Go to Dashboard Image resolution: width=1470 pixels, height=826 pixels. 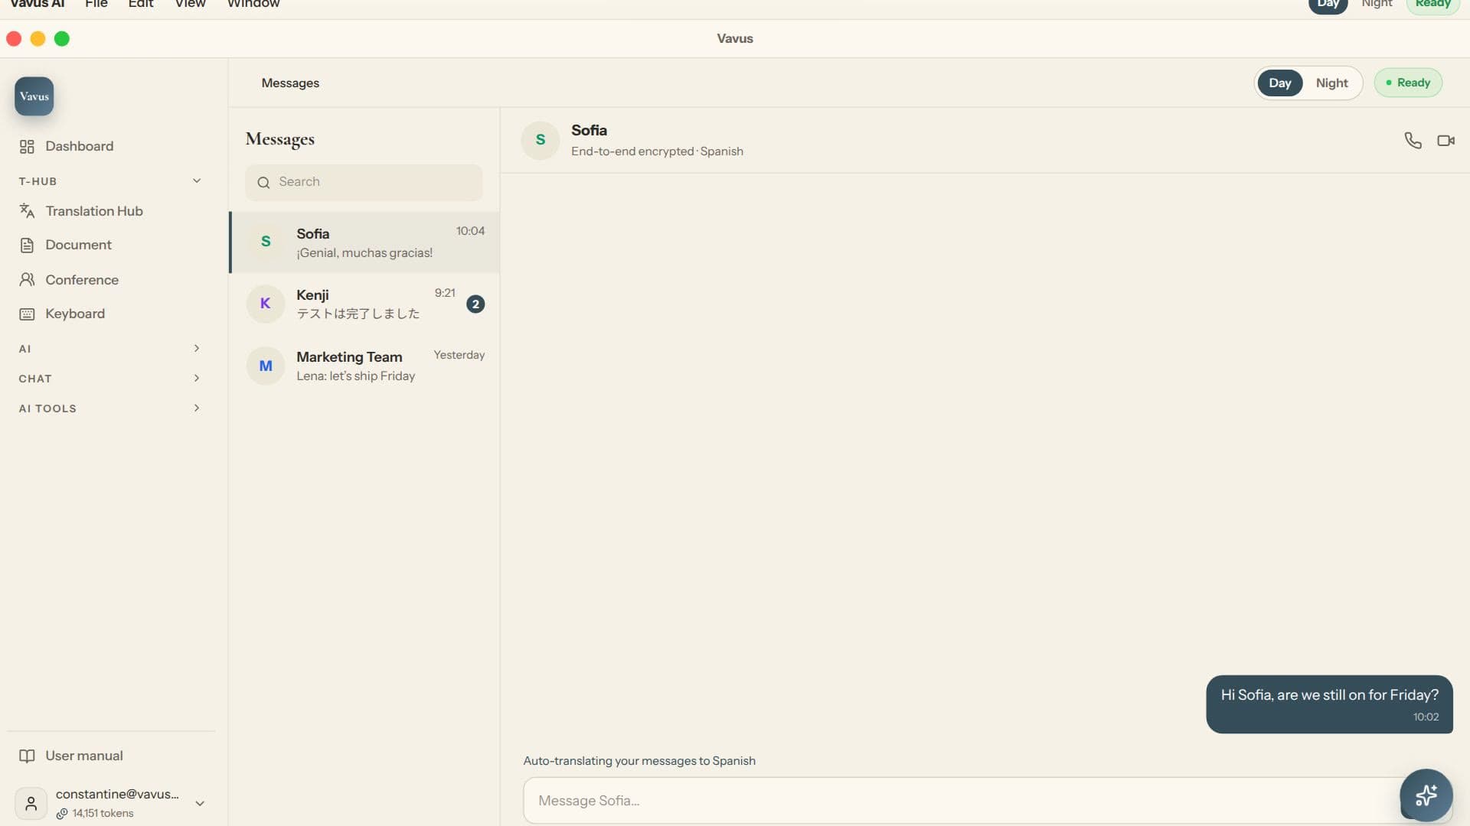tap(80, 147)
